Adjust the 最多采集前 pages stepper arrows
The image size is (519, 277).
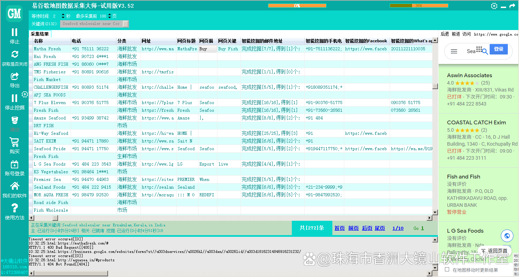point(109,16)
